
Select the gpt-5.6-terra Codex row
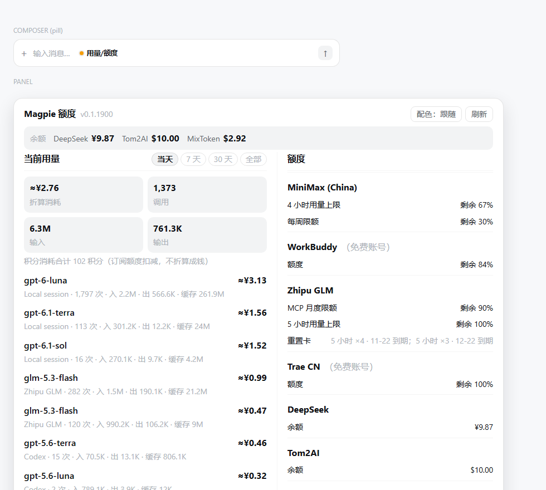click(x=145, y=450)
